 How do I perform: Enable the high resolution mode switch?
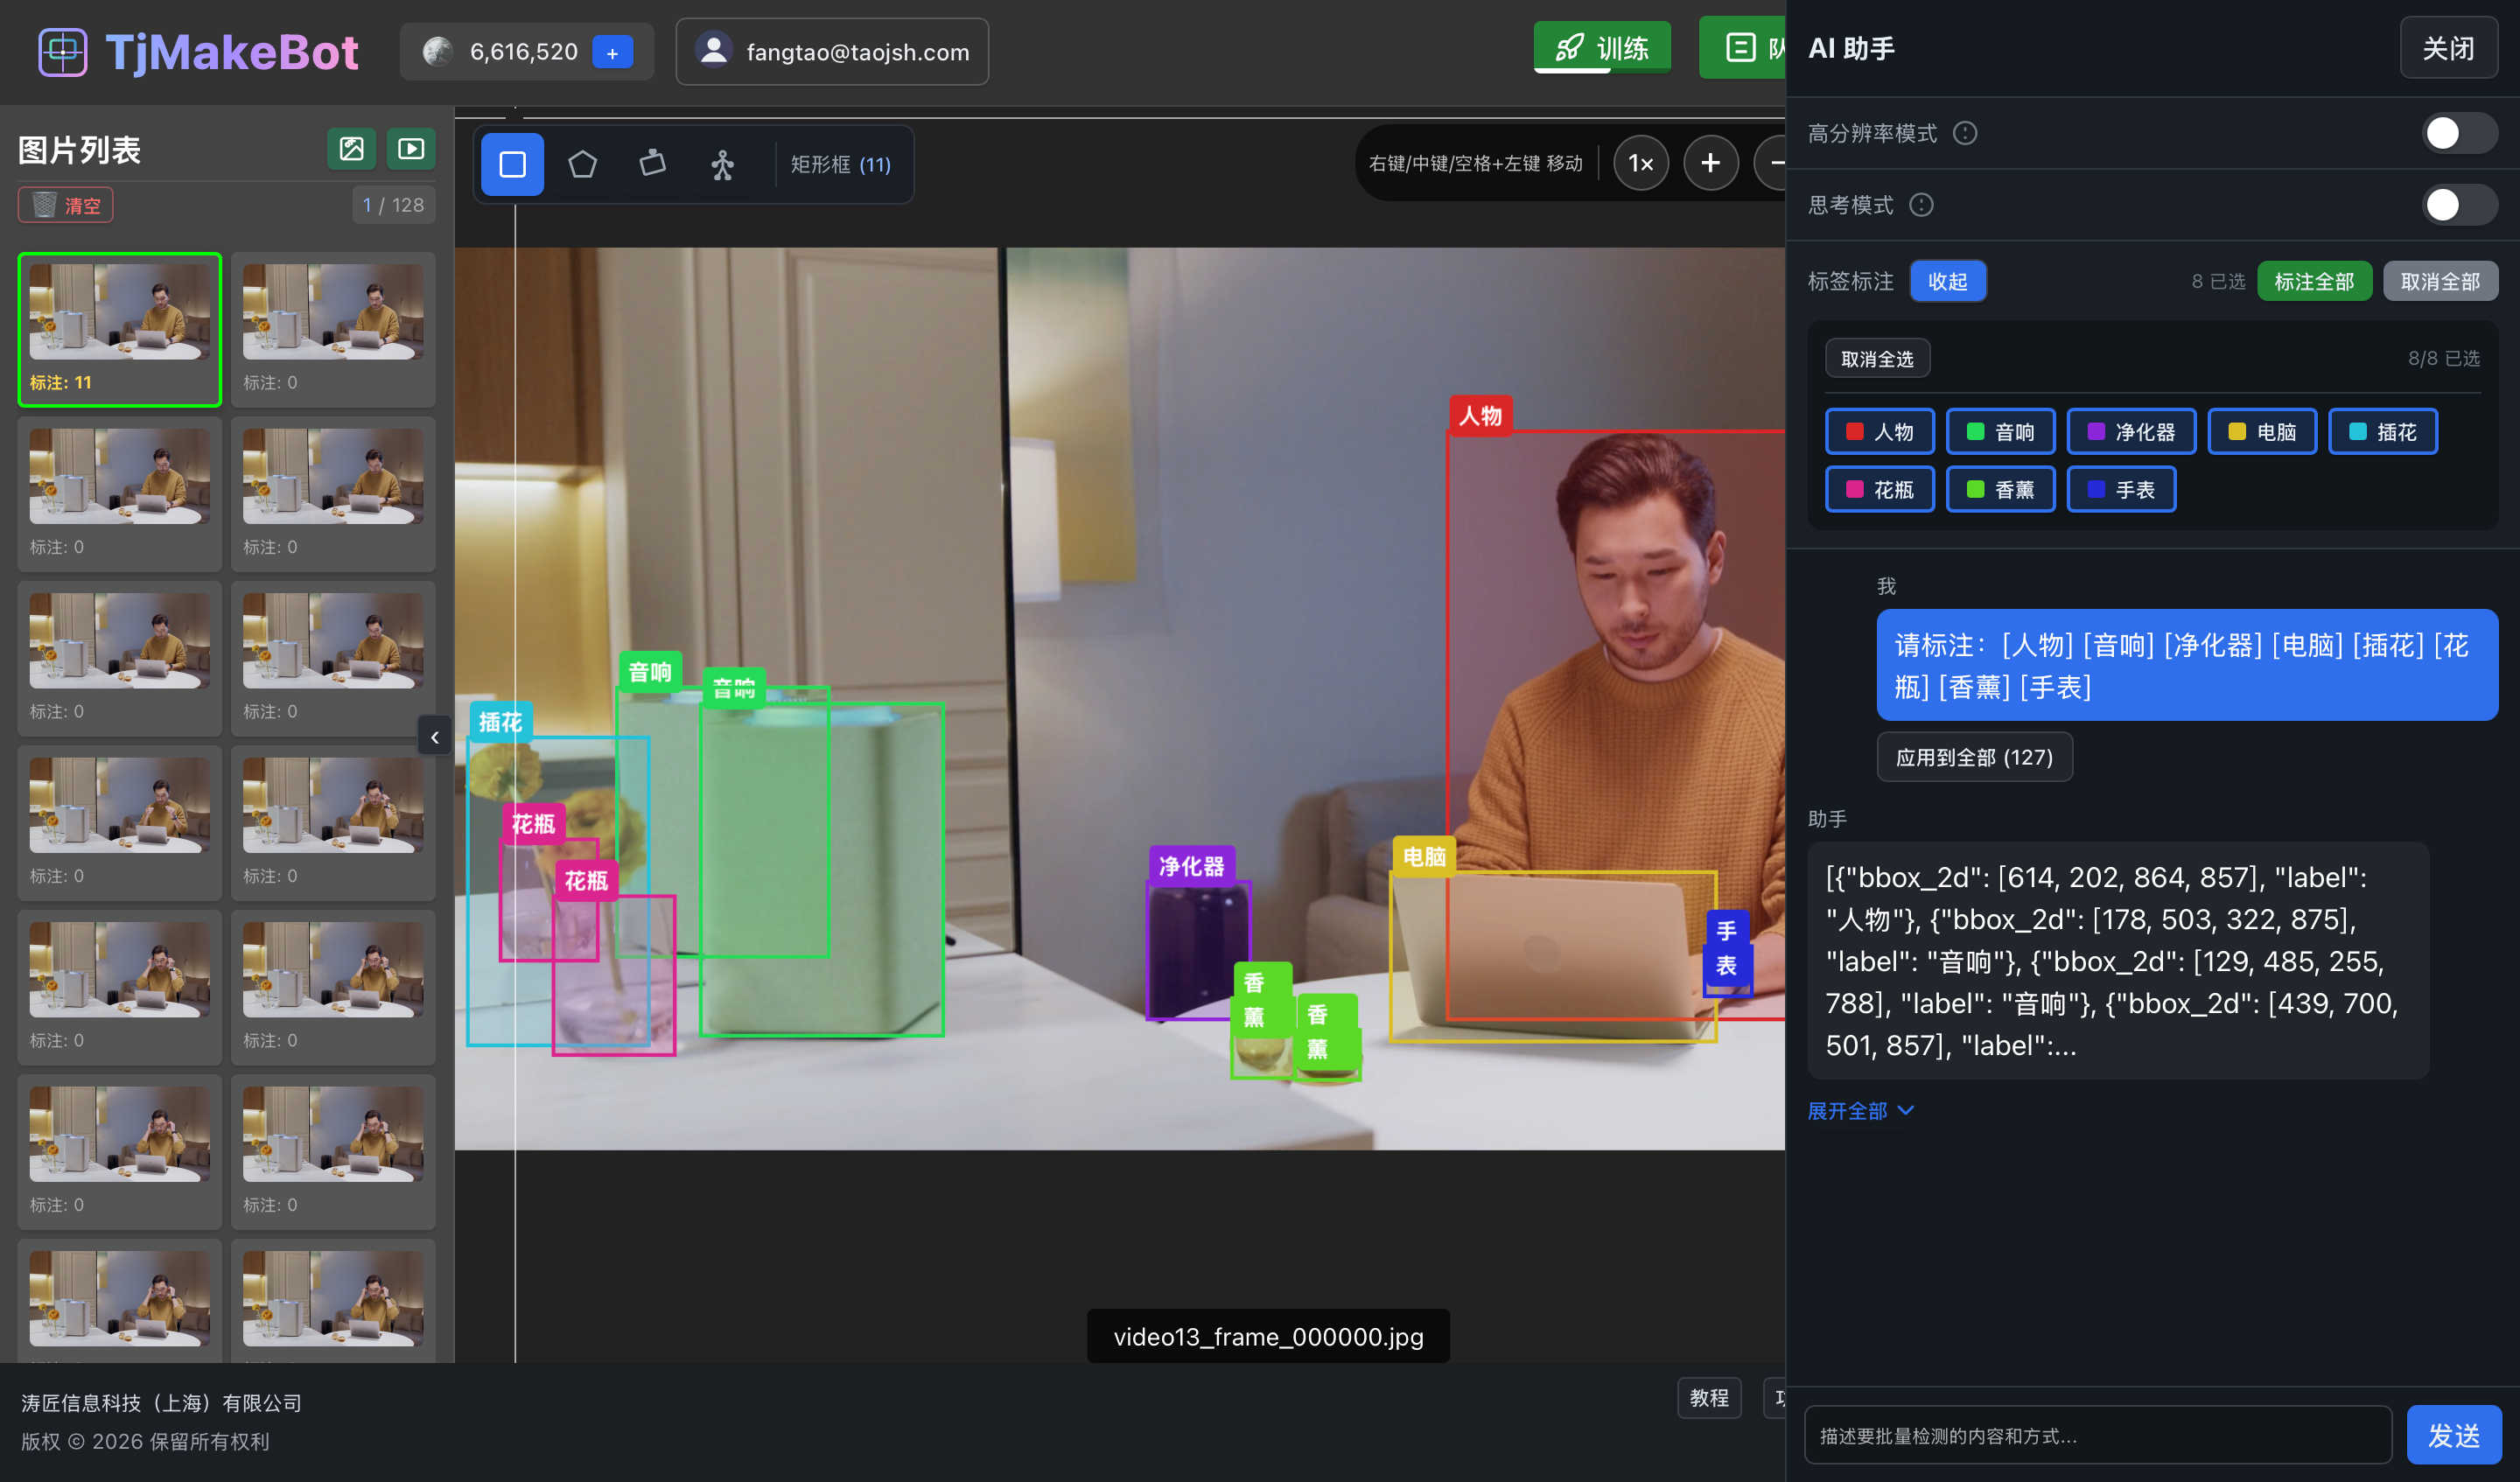pos(2458,133)
